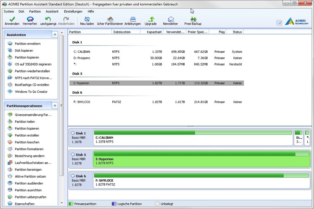Toggle the checkbox icon beside AOMEI logo
The height and width of the screenshot is (209, 314).
coord(279,22)
